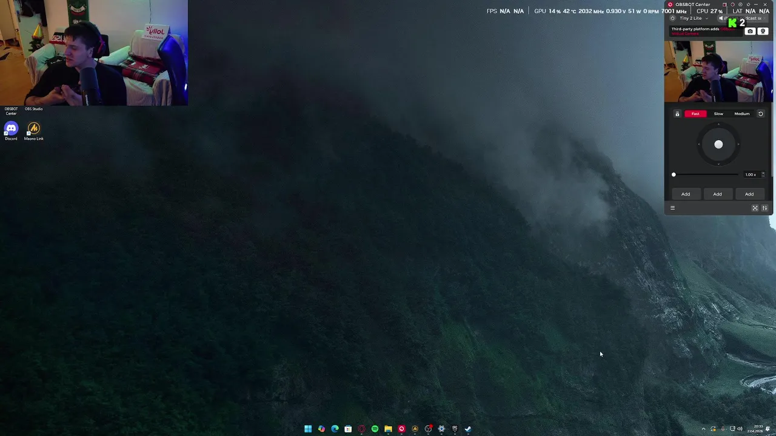Open the Tiny 2 Lite device dropdown
776x436 pixels.
pyautogui.click(x=694, y=18)
